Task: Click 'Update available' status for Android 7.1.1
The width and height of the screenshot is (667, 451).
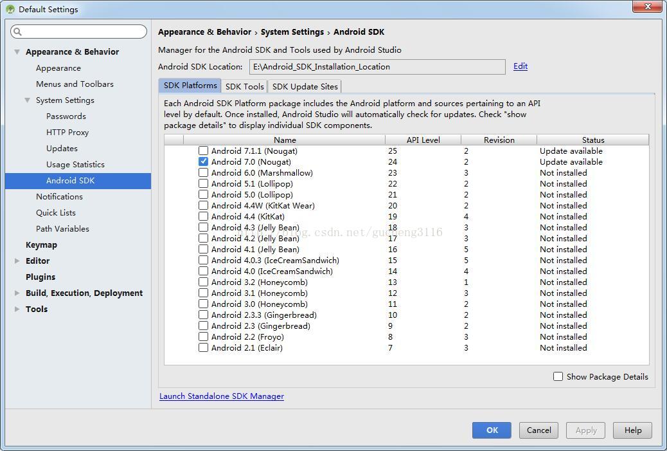Action: point(571,151)
